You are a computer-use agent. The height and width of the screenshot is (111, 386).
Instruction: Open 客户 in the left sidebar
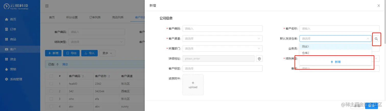tap(20, 49)
